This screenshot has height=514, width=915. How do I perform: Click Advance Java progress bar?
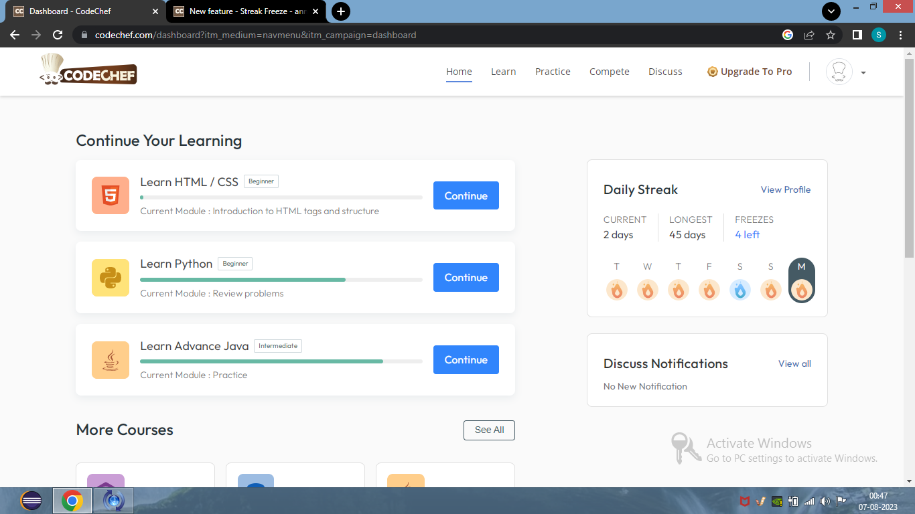pyautogui.click(x=281, y=361)
